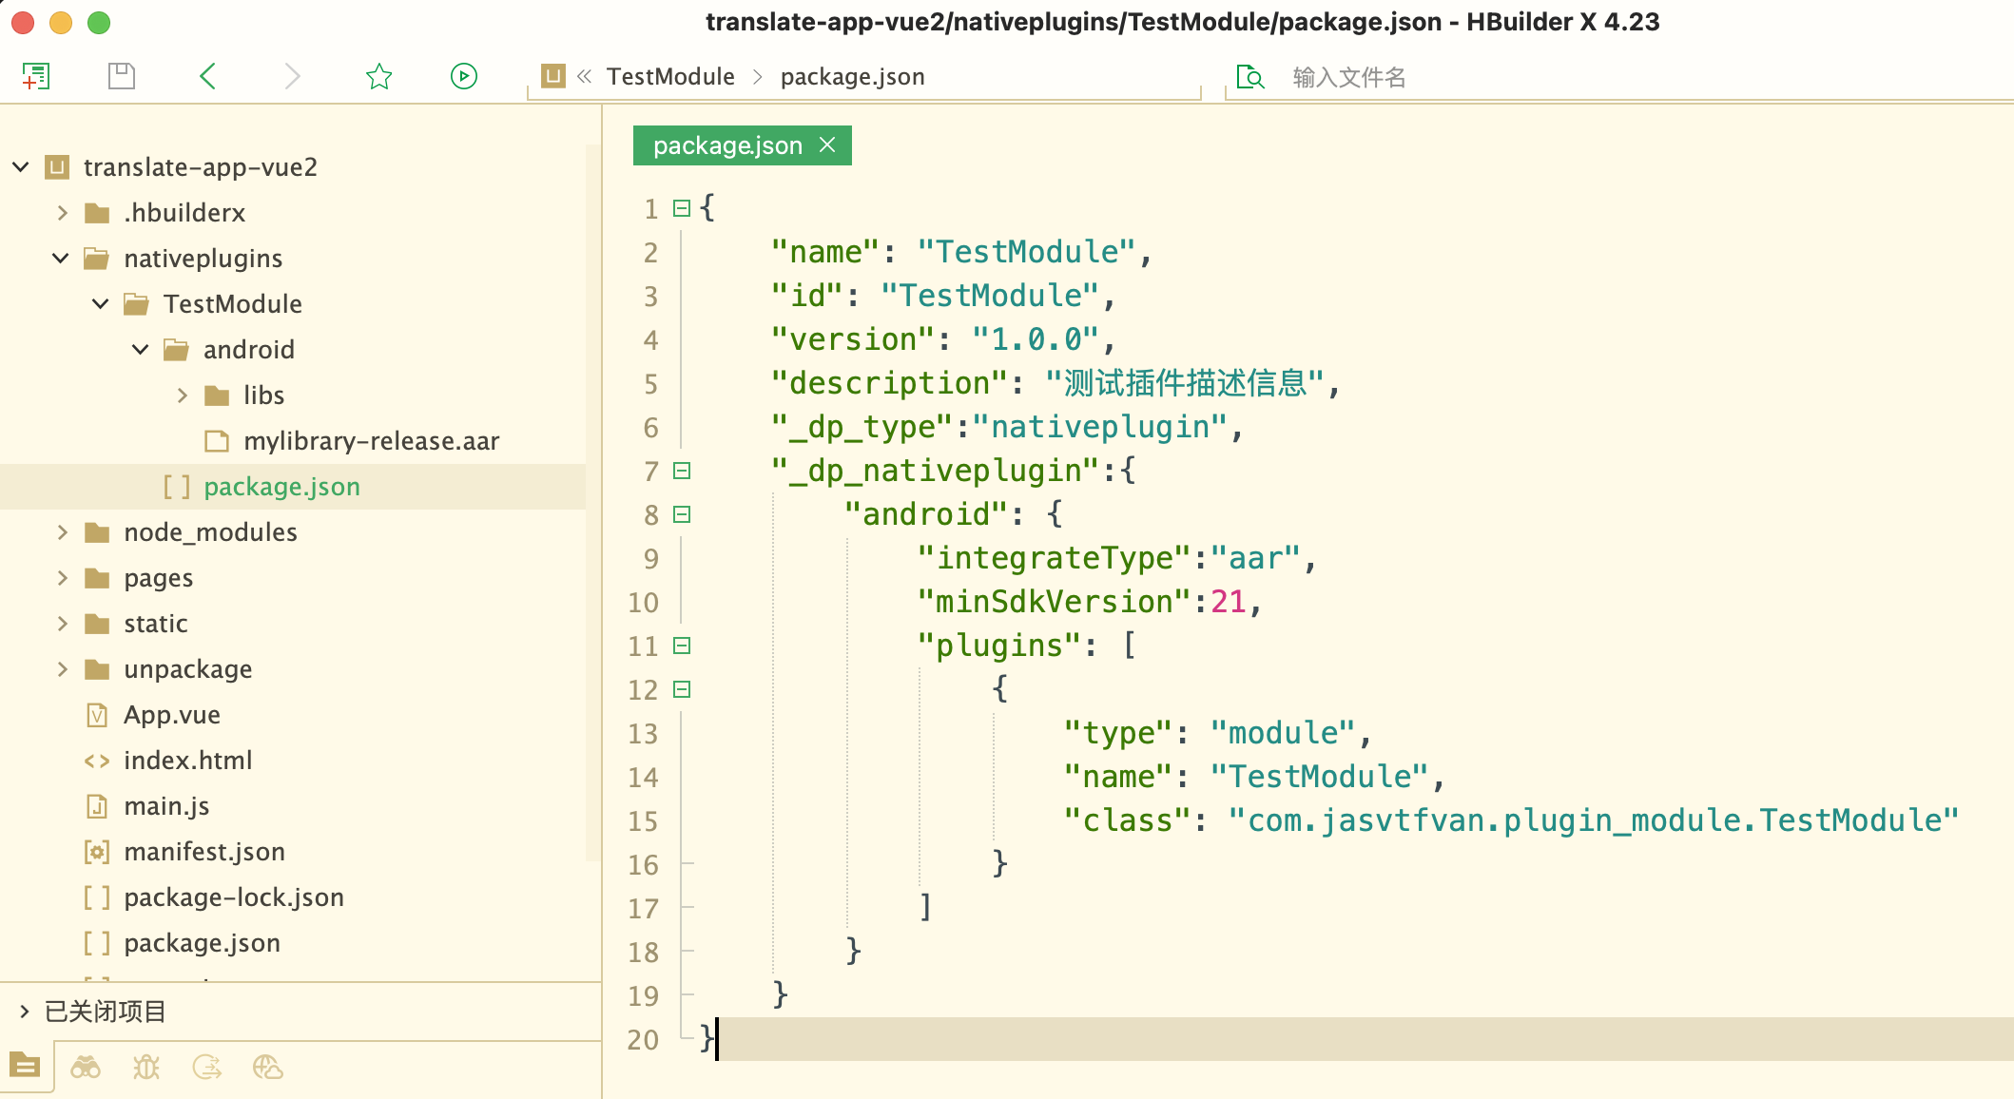Open manifest.json in the file tree
Screen dimensions: 2014x1099
click(204, 852)
